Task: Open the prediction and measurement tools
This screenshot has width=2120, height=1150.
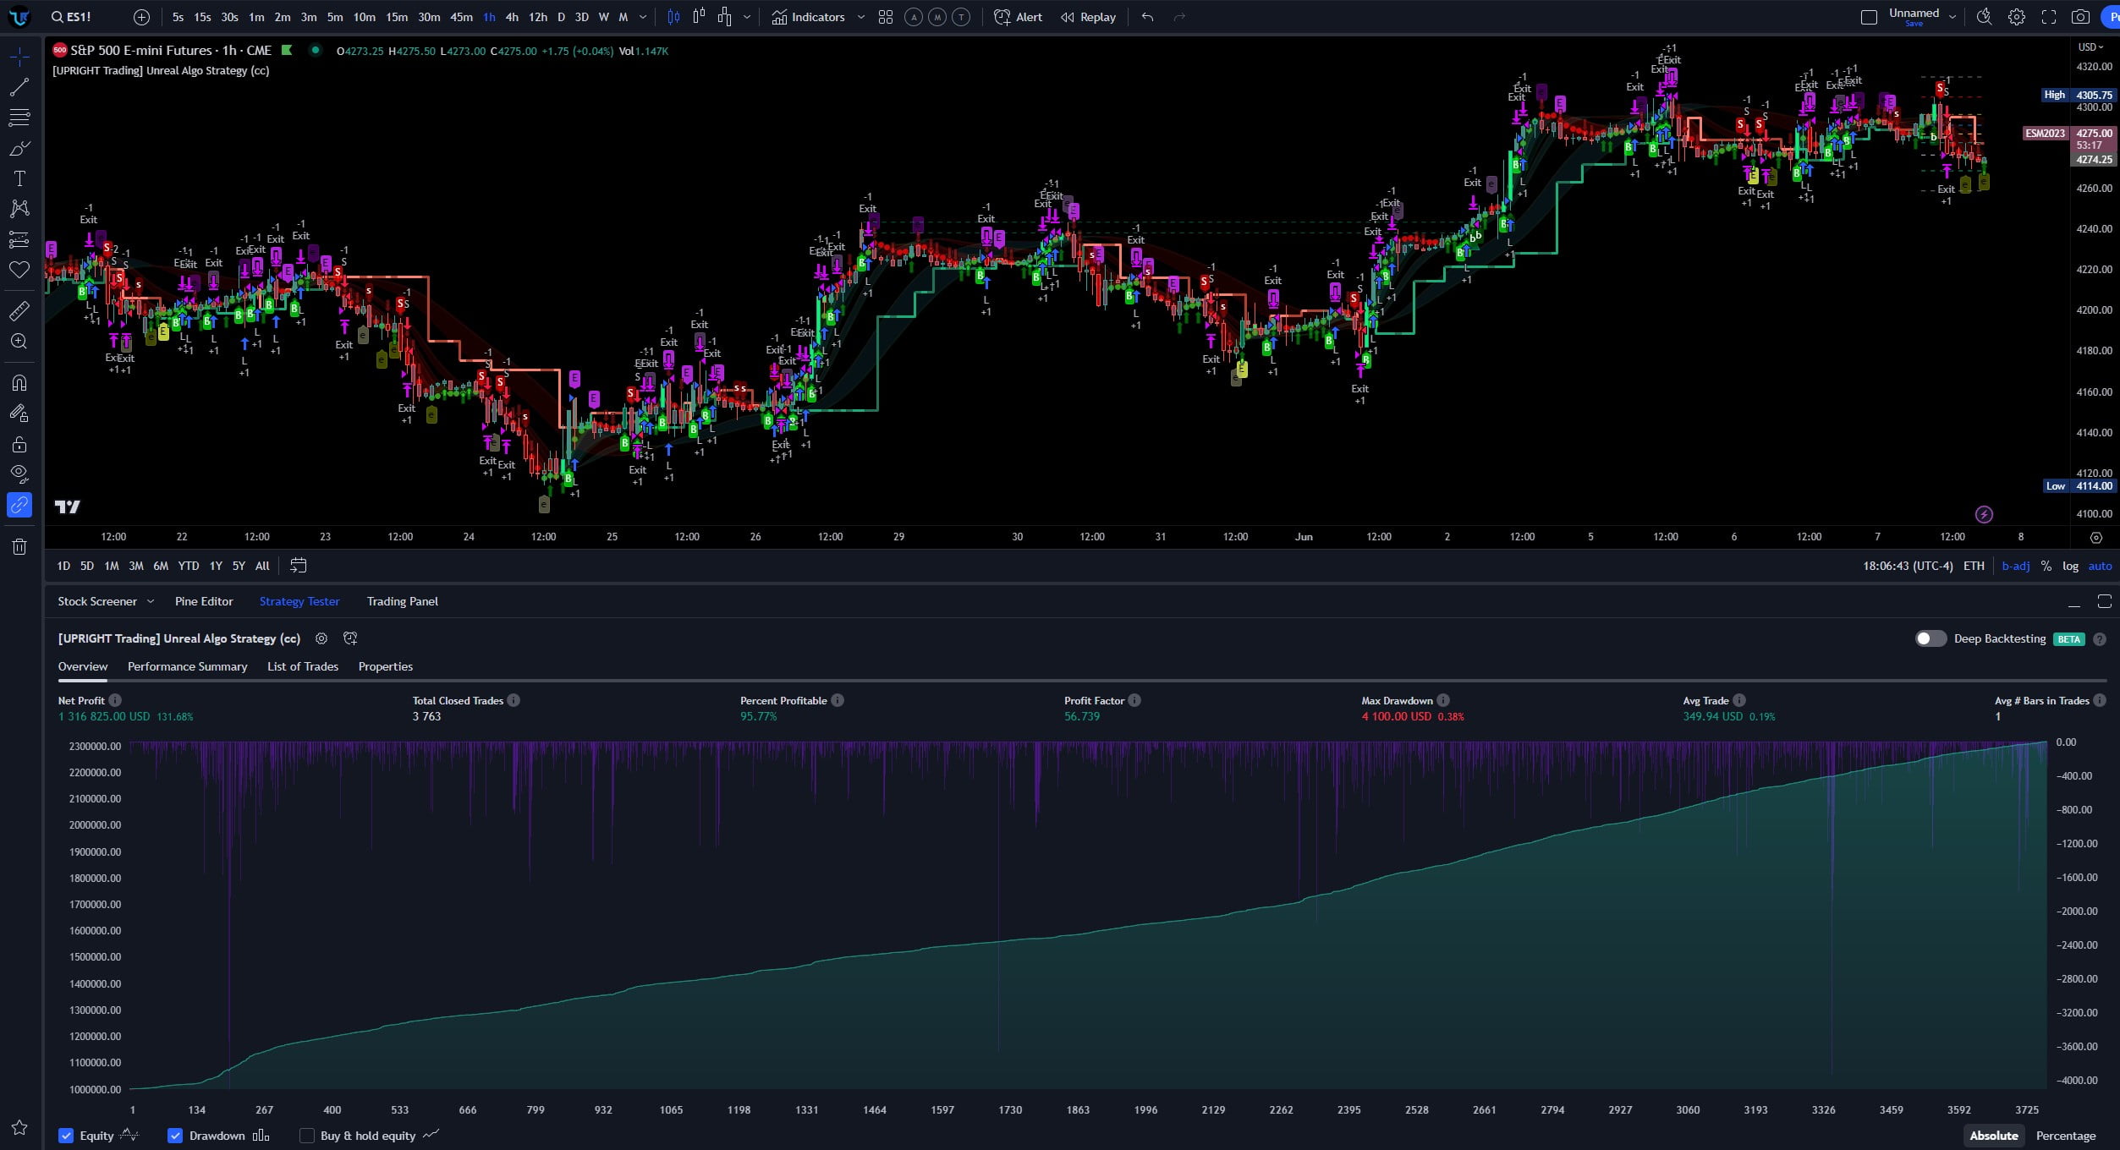Action: pyautogui.click(x=19, y=239)
